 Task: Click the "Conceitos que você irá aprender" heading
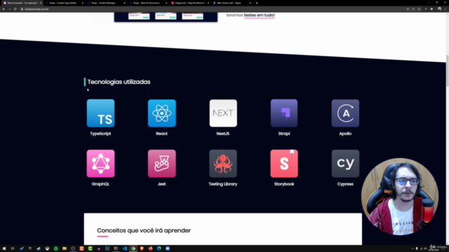(144, 230)
